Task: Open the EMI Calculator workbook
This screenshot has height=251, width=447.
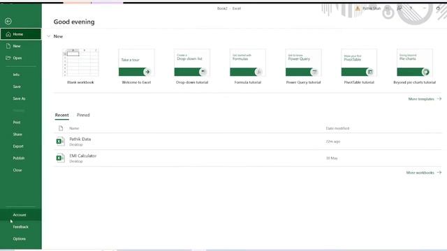Action: [248, 158]
